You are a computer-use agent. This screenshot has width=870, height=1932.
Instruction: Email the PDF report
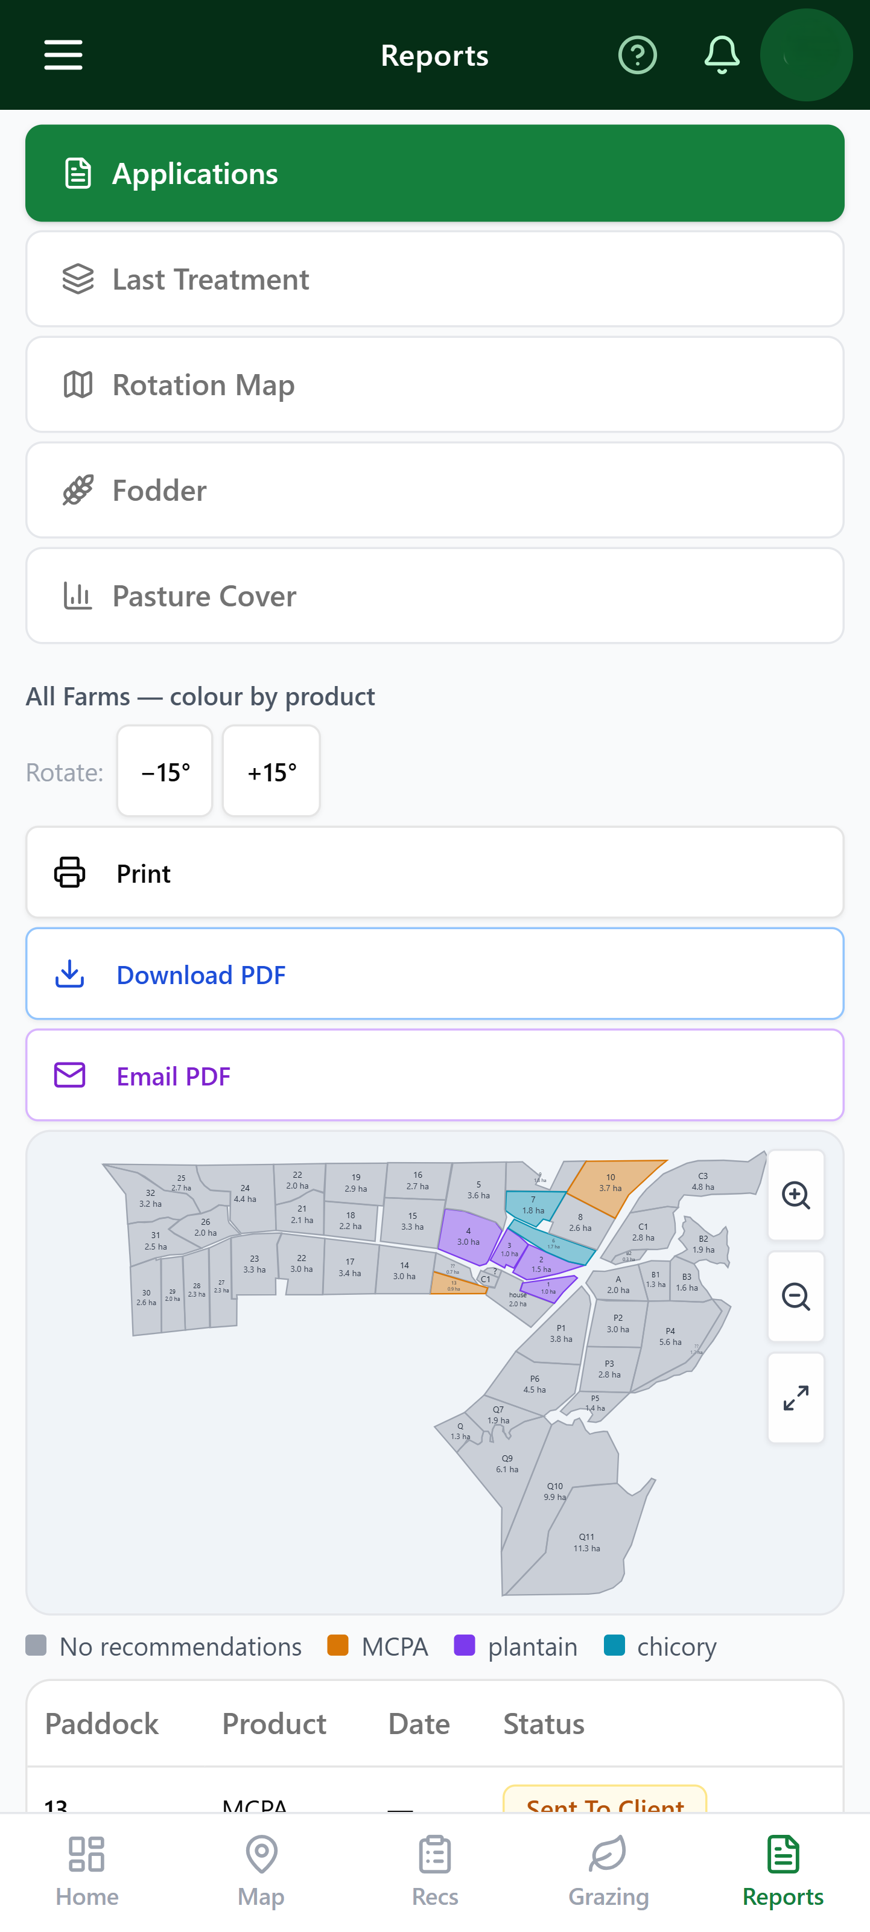tap(435, 1075)
